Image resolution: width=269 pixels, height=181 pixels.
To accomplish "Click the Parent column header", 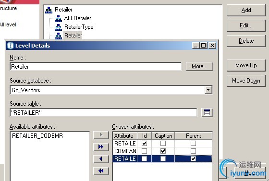I will point(193,136).
